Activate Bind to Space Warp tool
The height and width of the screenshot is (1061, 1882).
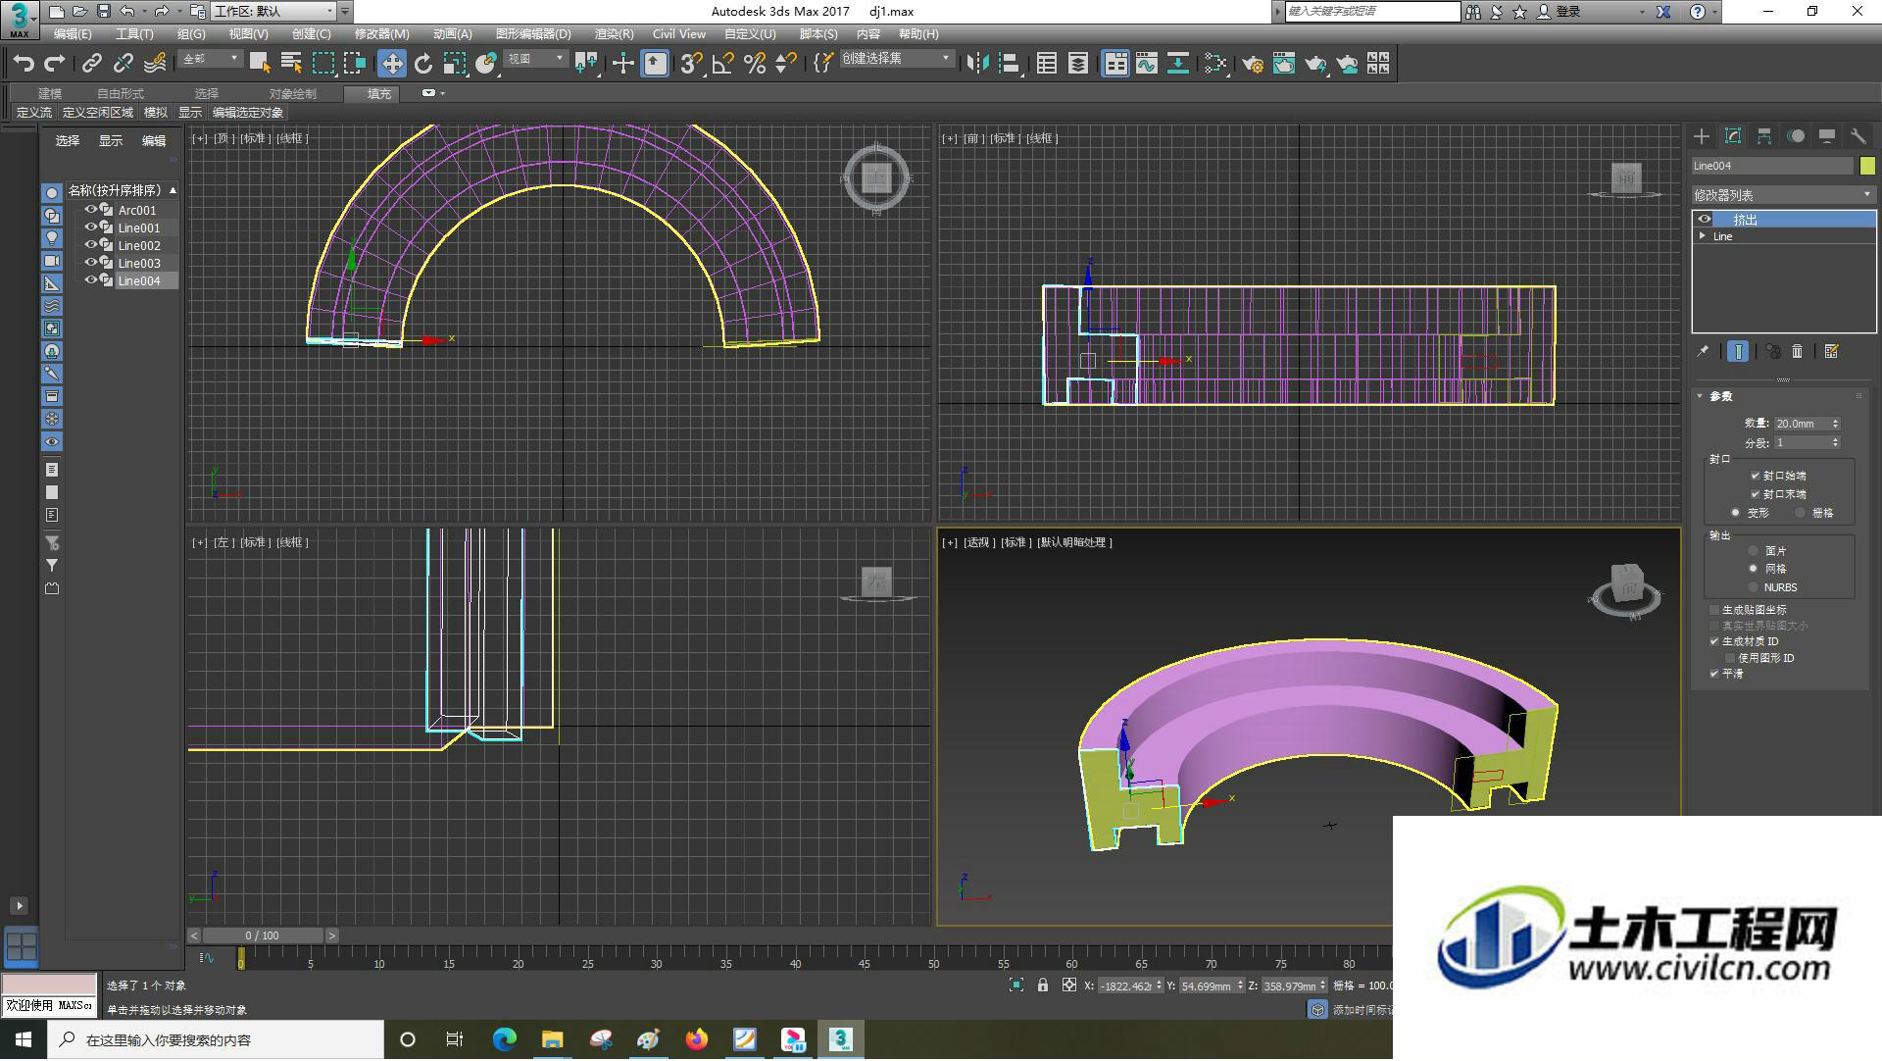click(154, 64)
